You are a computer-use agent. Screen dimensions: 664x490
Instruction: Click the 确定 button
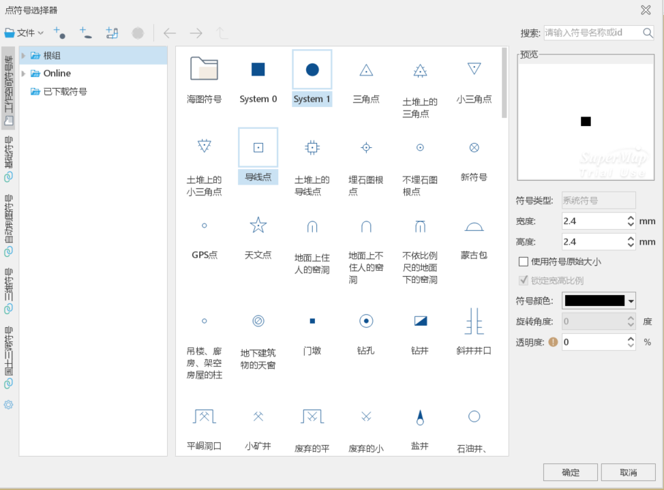pos(570,472)
